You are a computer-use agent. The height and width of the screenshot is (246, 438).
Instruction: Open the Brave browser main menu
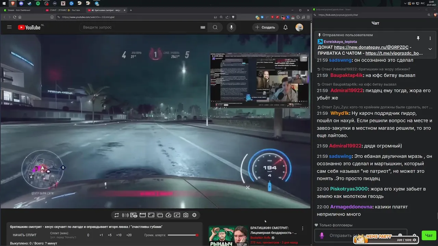[308, 17]
